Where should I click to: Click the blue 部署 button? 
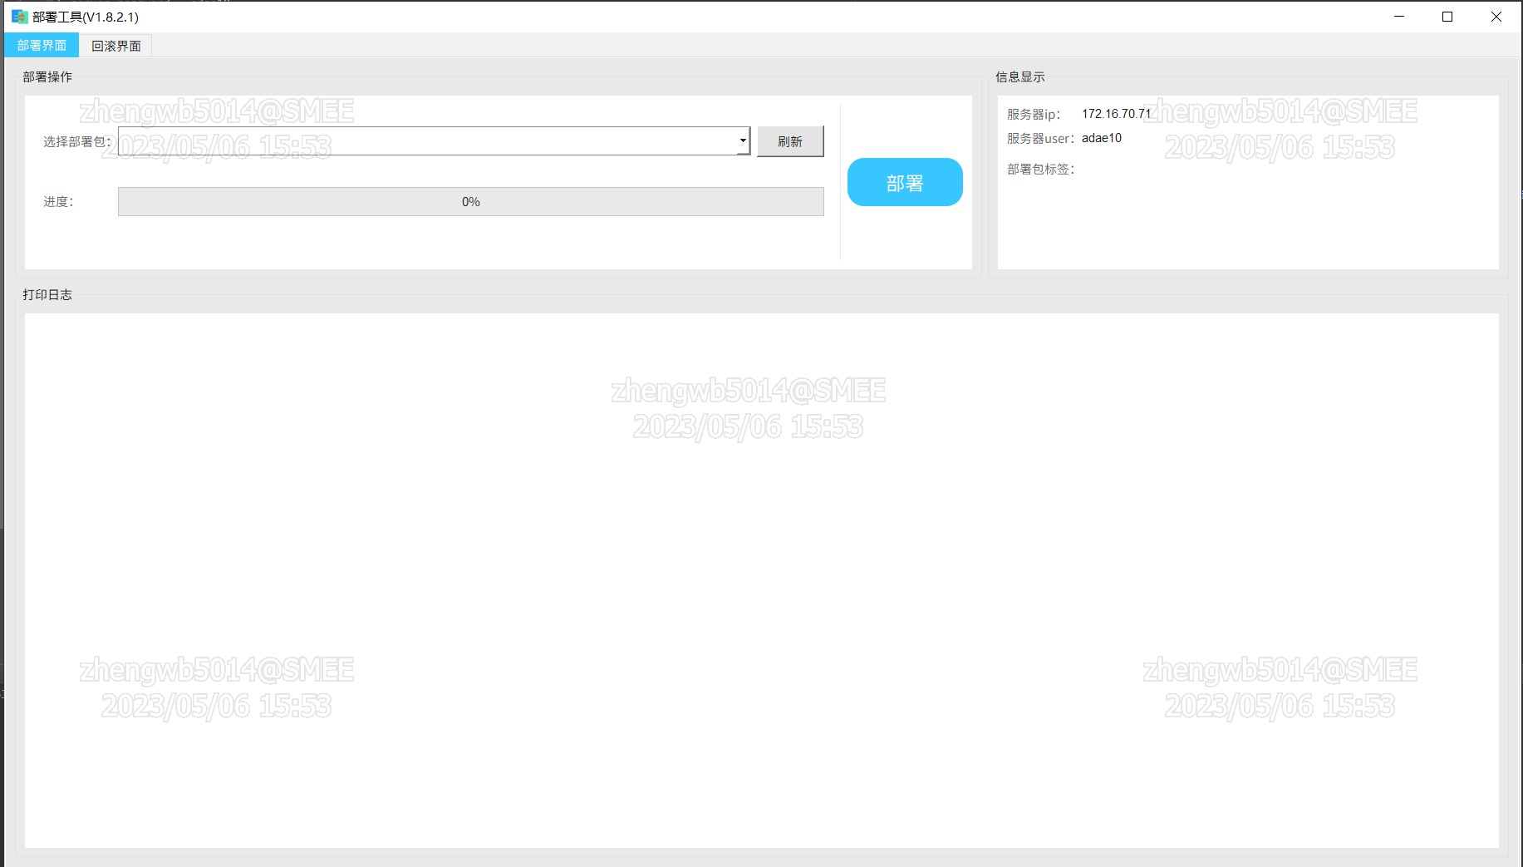(x=905, y=182)
